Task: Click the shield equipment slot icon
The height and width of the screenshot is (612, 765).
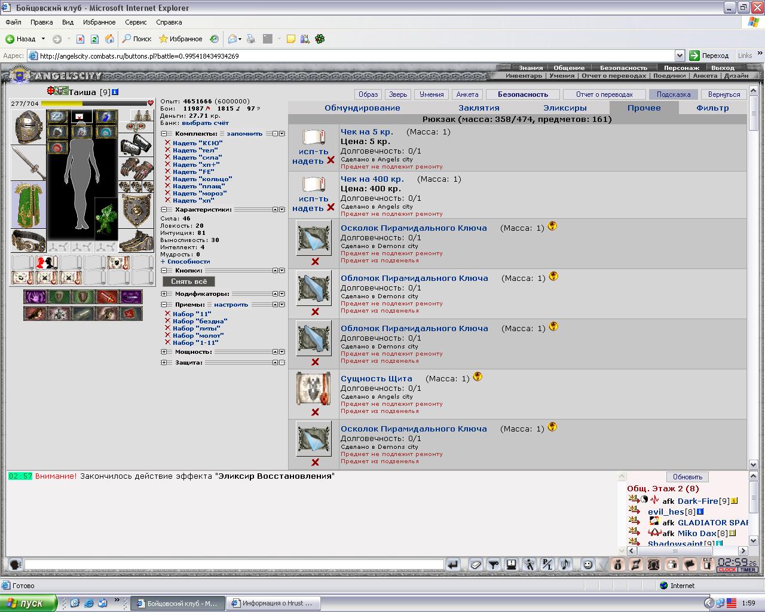Action: tap(137, 210)
